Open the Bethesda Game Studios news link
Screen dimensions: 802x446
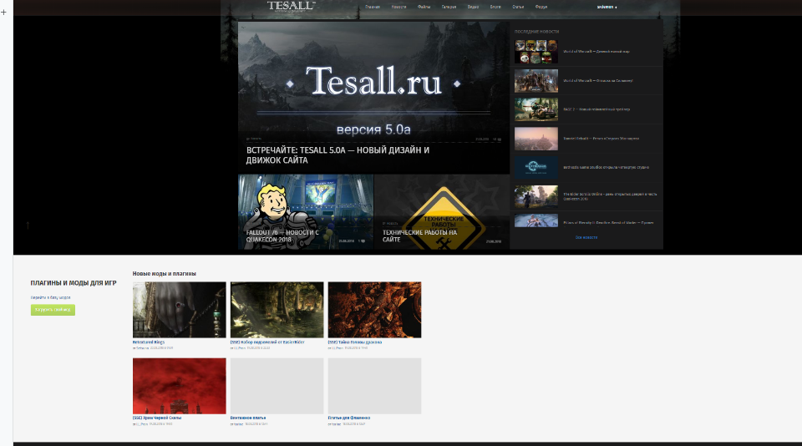[x=607, y=167]
